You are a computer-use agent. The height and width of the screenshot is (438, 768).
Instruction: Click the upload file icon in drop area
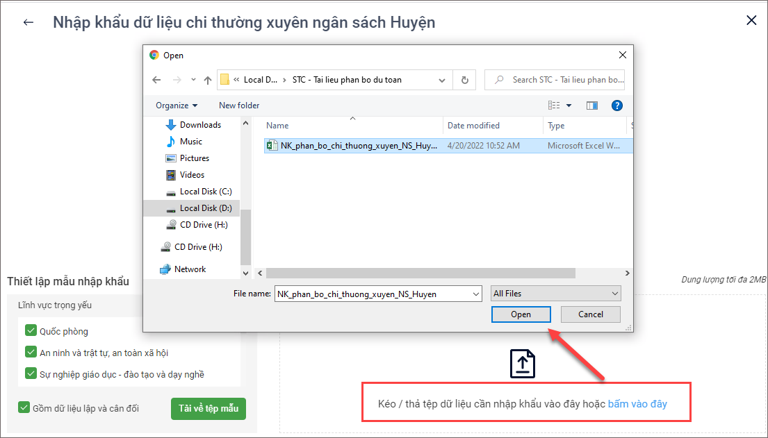click(x=523, y=364)
